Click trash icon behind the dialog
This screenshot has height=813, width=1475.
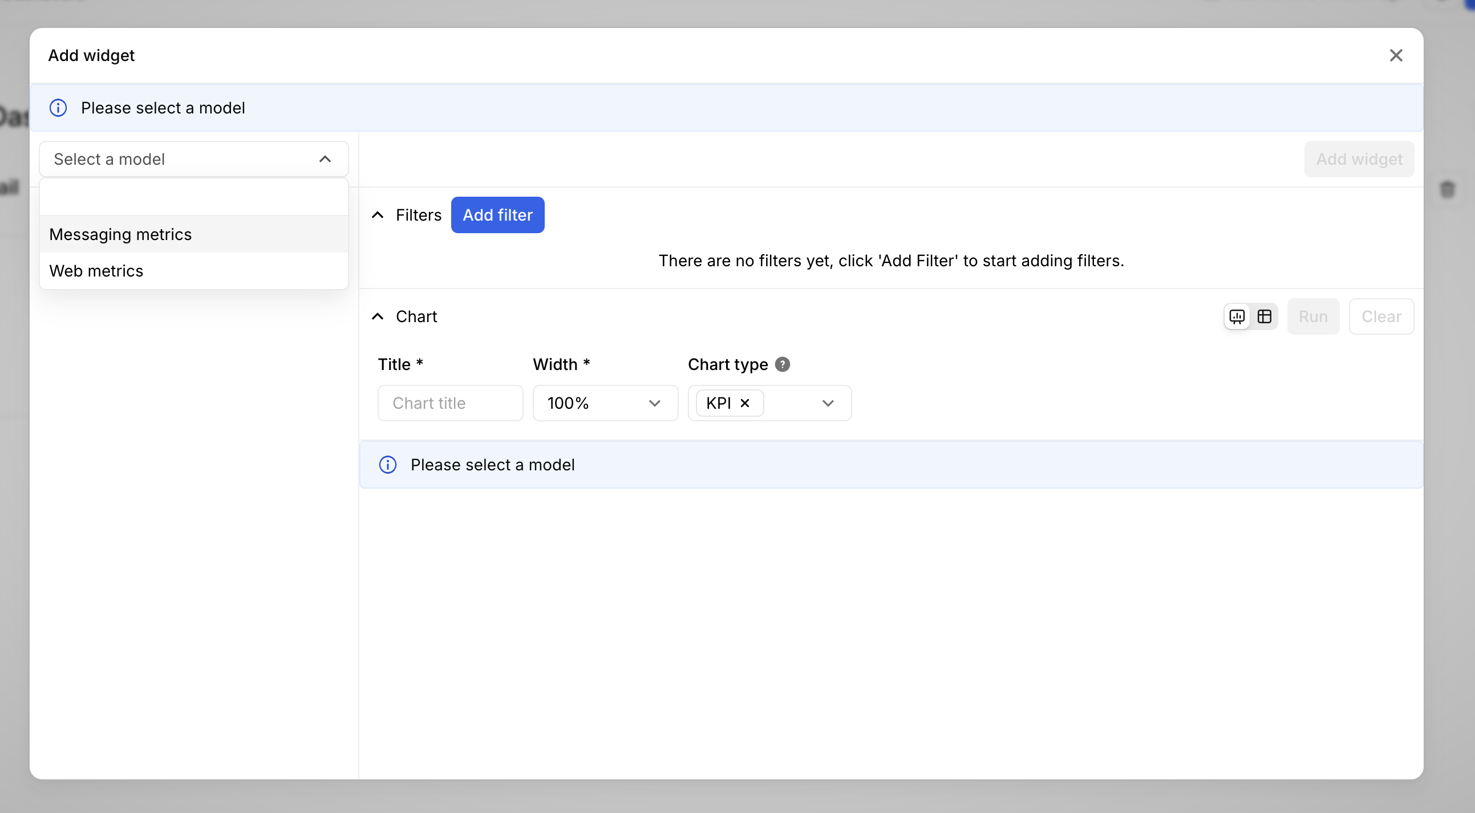coord(1447,189)
